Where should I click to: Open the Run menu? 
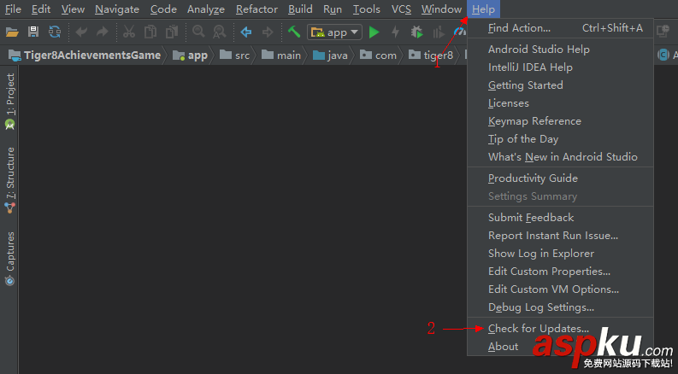point(332,9)
